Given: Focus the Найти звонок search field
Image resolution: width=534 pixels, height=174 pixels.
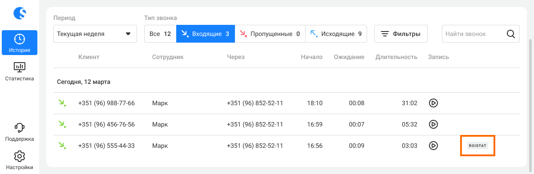Looking at the screenshot, I should tap(481, 34).
